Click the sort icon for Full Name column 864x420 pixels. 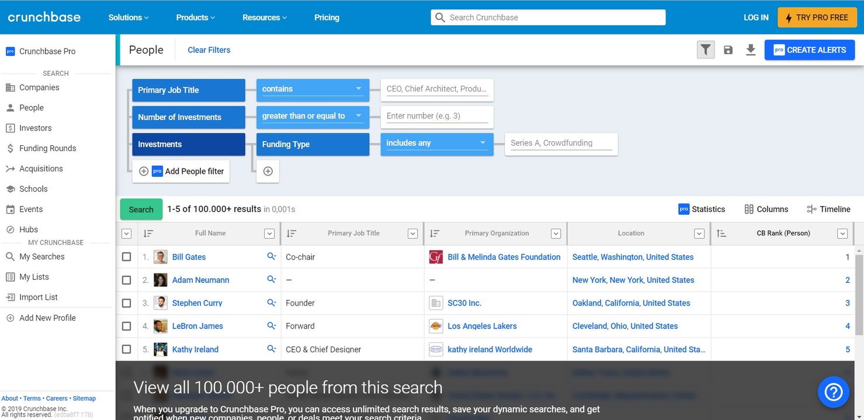pos(148,233)
